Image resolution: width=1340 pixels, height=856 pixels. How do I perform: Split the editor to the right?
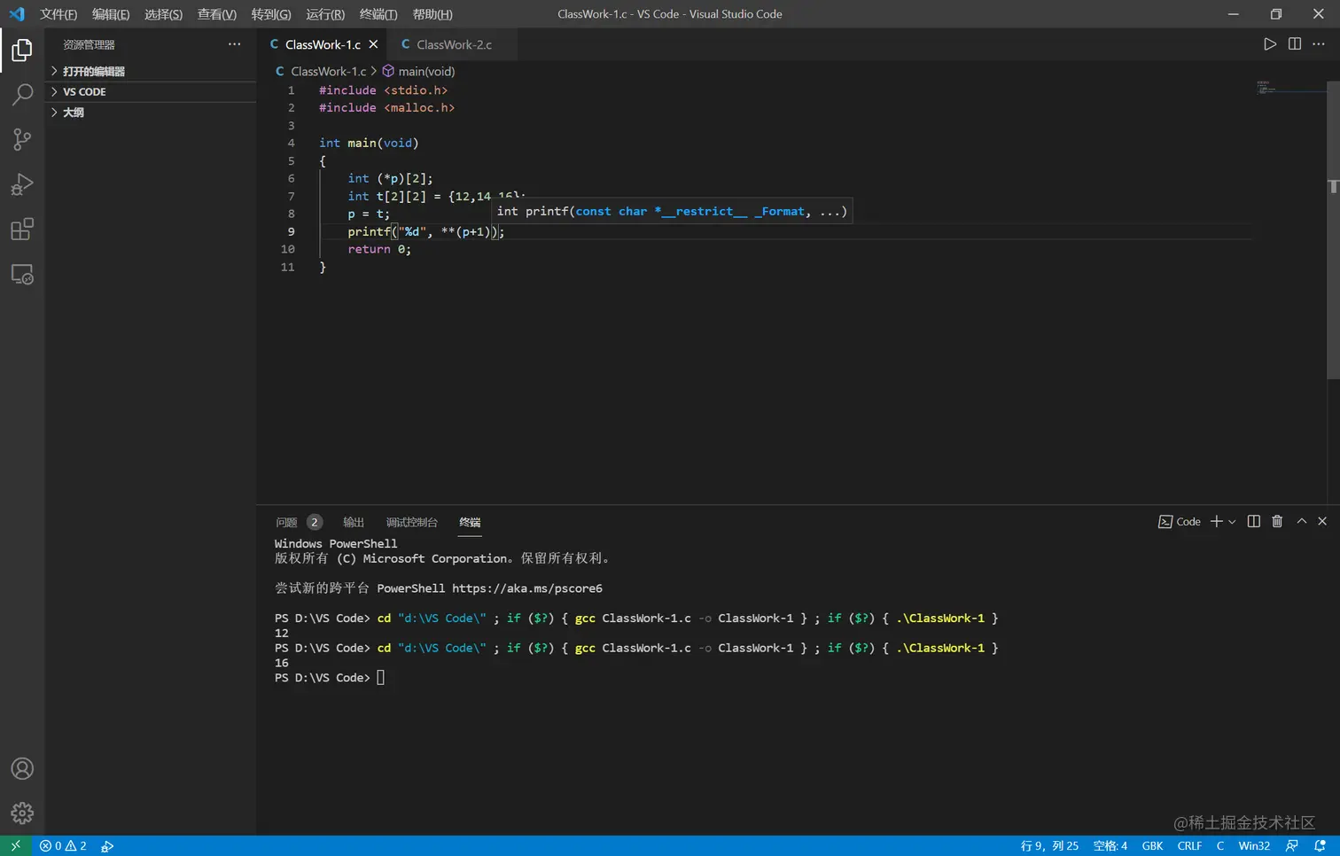1294,44
